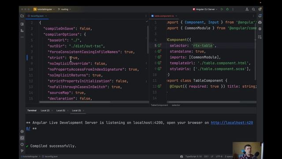The width and height of the screenshot is (282, 159).
Task: Click horizontal scrollbar of tsconfig.json editor
Action: point(75,102)
